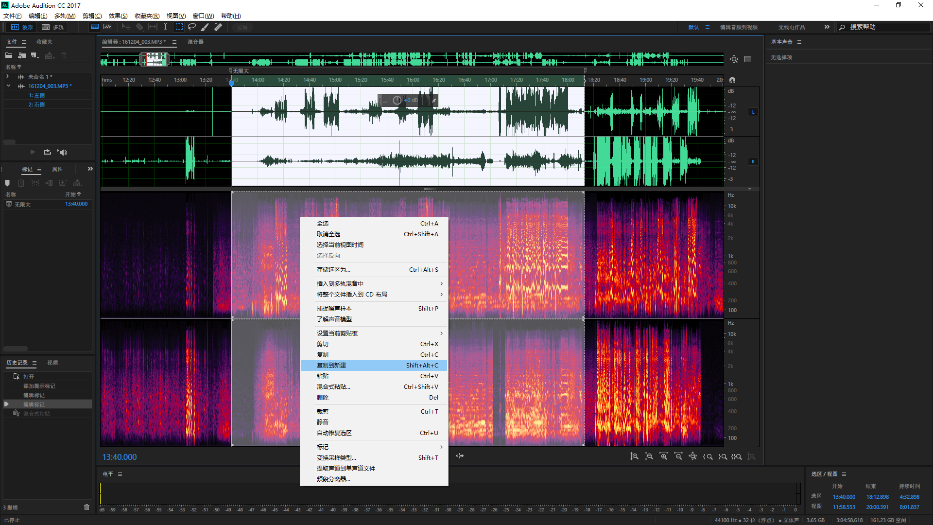Switch to the 混音器 tab

point(195,42)
